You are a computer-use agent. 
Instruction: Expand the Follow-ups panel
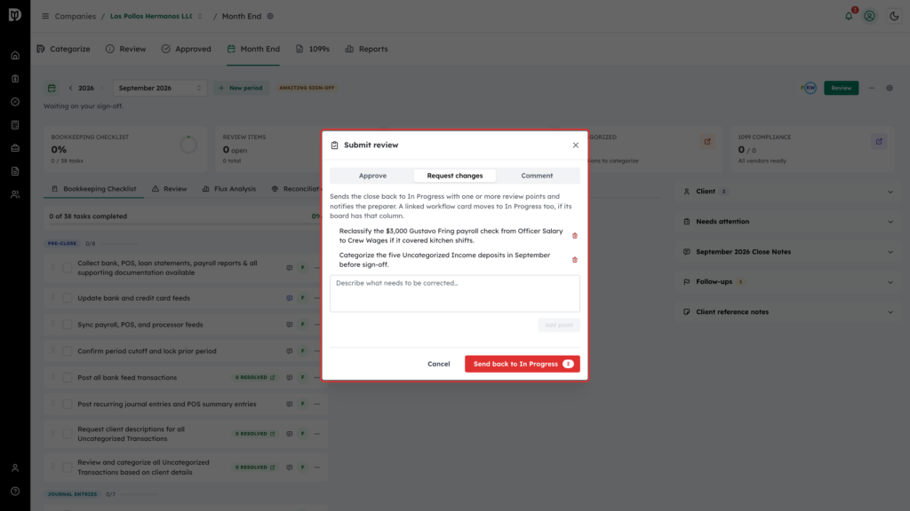789,281
